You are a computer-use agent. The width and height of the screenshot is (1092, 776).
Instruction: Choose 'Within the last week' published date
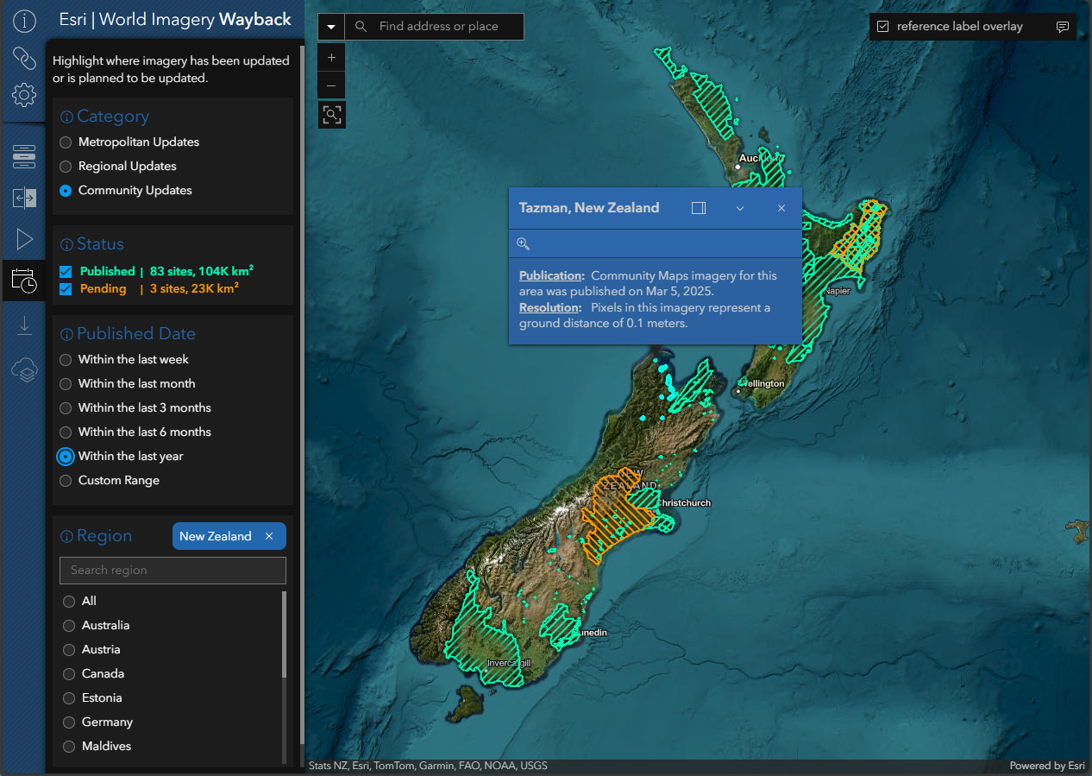(65, 359)
